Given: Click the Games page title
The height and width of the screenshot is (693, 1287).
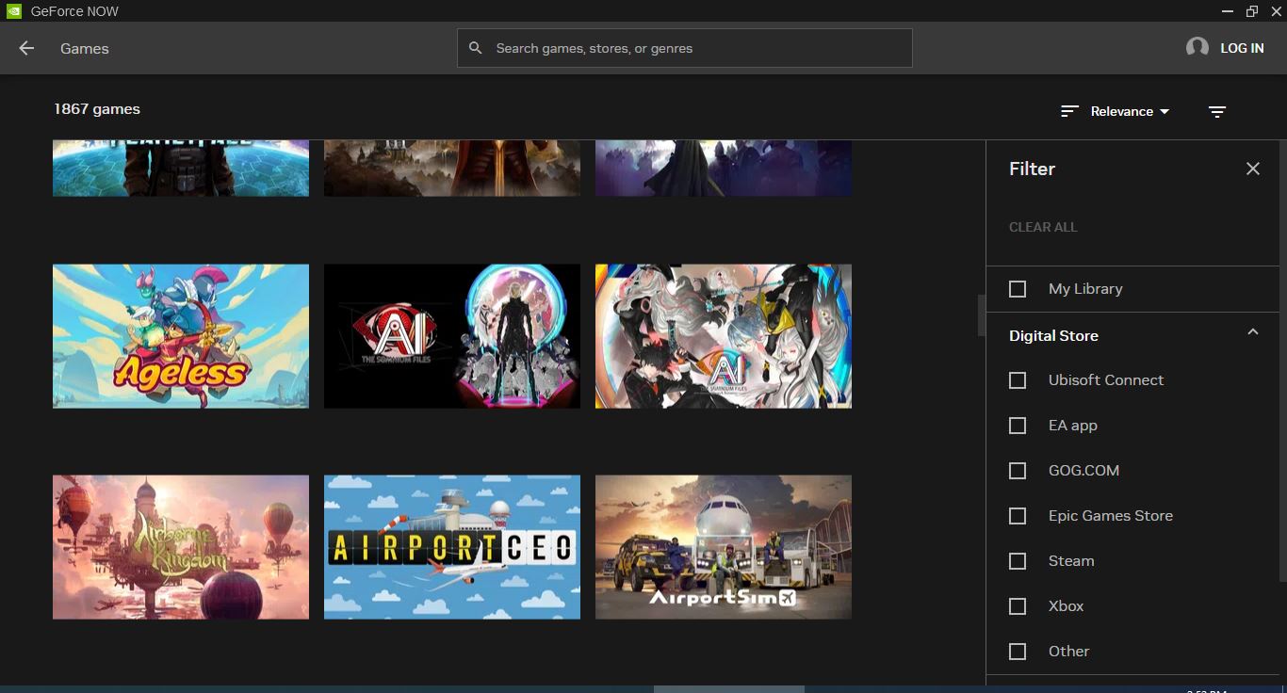Looking at the screenshot, I should click(85, 48).
